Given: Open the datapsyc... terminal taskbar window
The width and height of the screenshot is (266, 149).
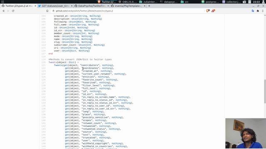Looking at the screenshot, I should click(169, 2).
